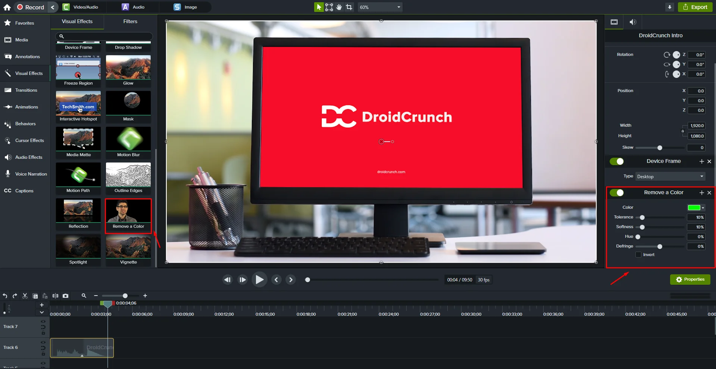Copy the selected clip
This screenshot has height=369, width=716.
35,296
